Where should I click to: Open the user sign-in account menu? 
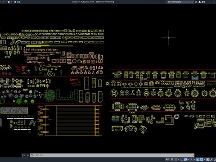pyautogui.click(x=202, y=2)
